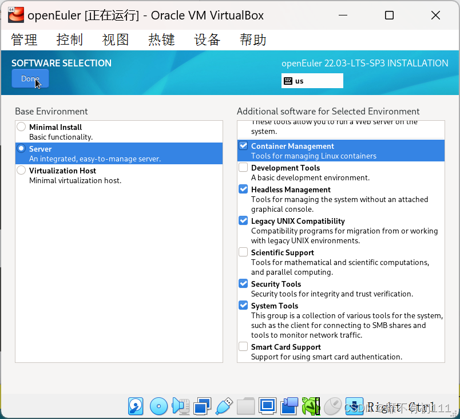
Task: Click 'An integrated, easy-to-manage server.' text
Action: click(x=95, y=159)
